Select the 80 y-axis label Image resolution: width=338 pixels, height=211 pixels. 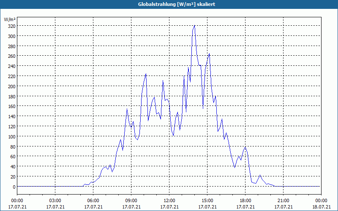click(x=13, y=146)
